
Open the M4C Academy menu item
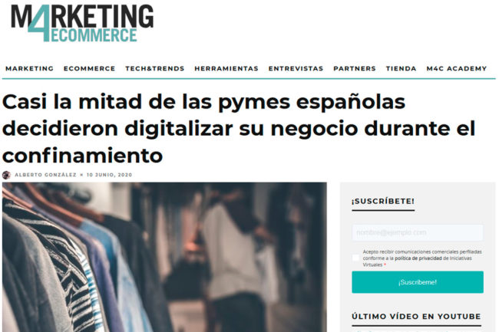[457, 69]
